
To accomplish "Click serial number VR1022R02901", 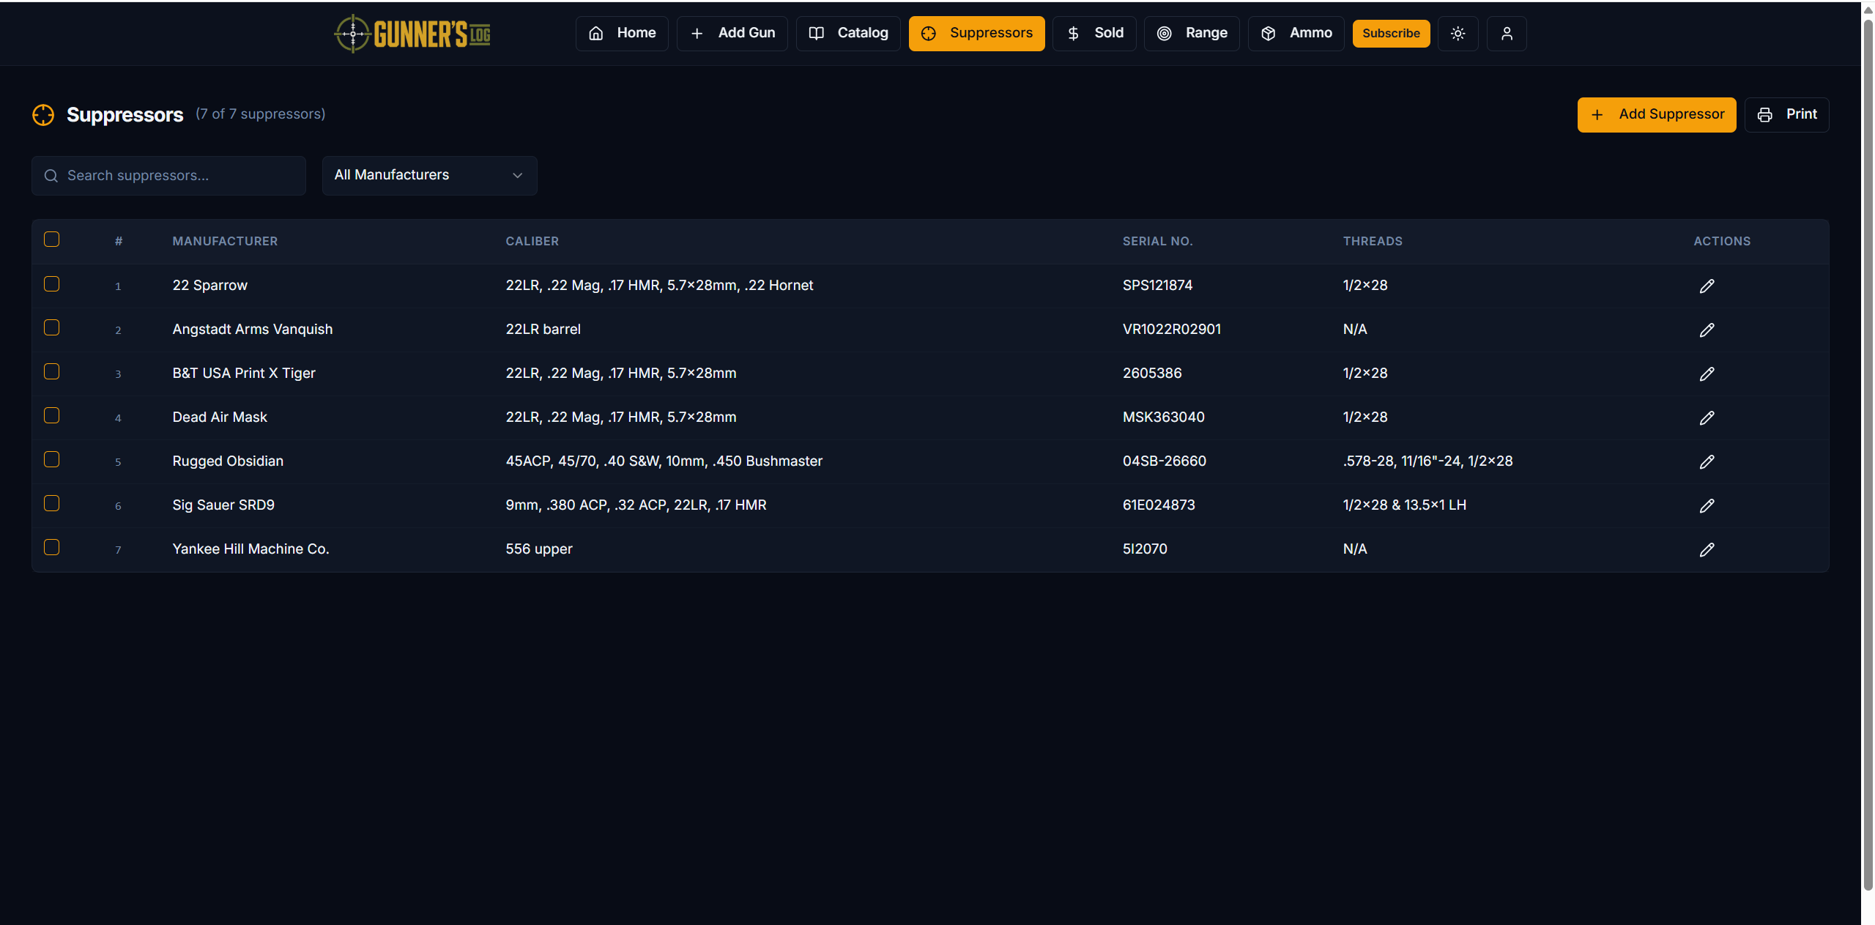I will point(1171,329).
